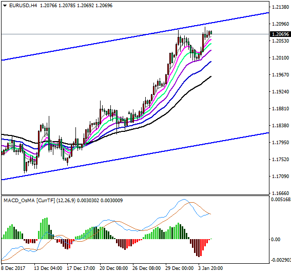Screen dimensions: 291x274
Task: Click the 0.00 level on MACD scale
Action: 276,240
